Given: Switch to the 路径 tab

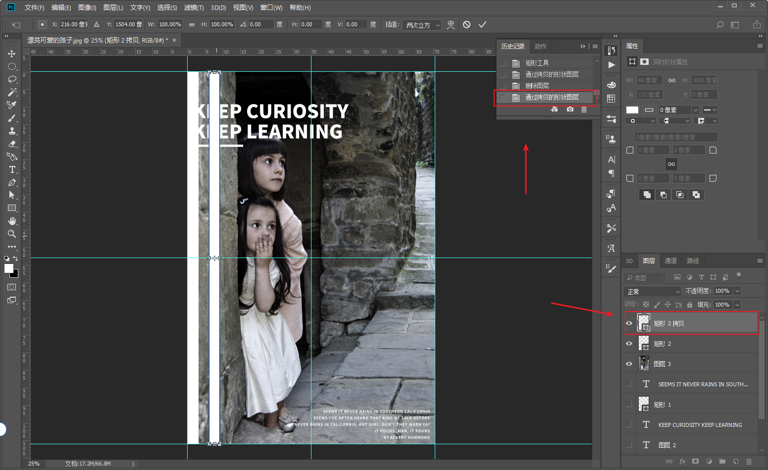Looking at the screenshot, I should (x=693, y=261).
